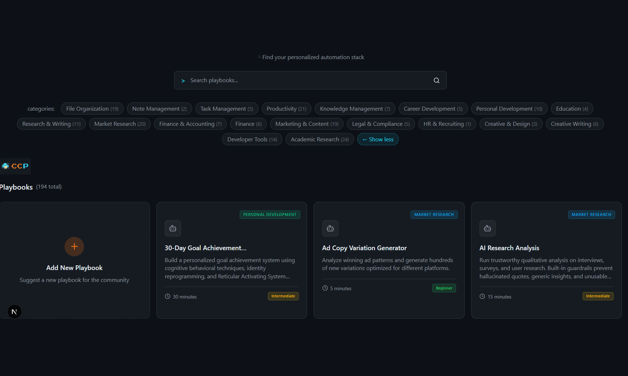Select the Creative Writing category chip

click(x=574, y=124)
